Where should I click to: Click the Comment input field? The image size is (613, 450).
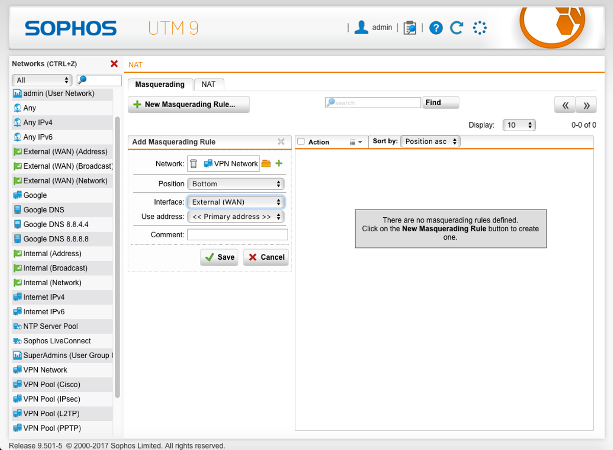[238, 235]
